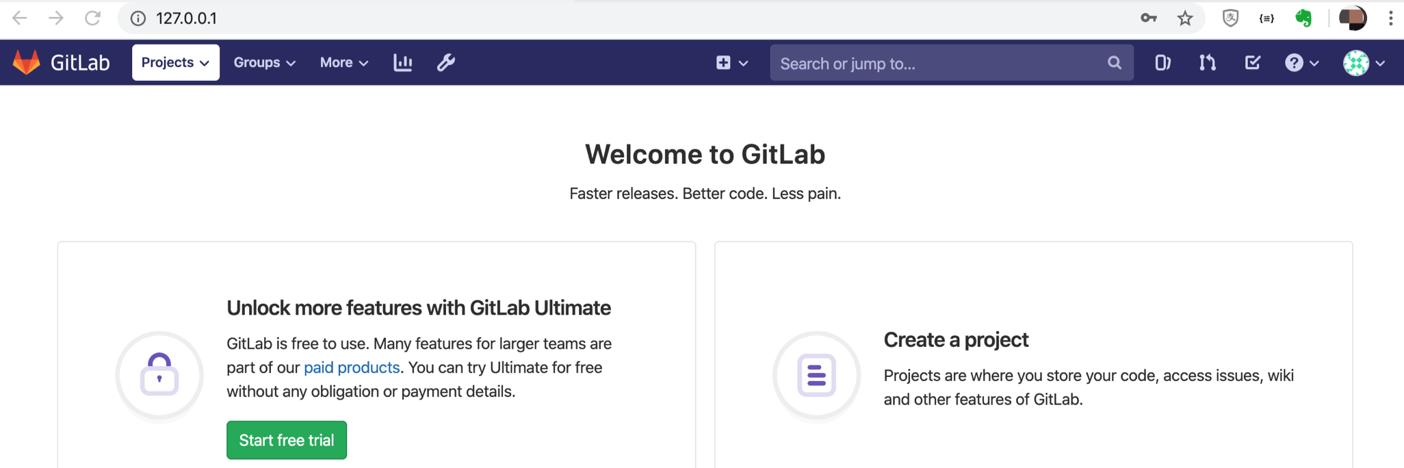Open Merge requests icon in navbar
Viewport: 1404px width, 468px height.
coord(1208,63)
